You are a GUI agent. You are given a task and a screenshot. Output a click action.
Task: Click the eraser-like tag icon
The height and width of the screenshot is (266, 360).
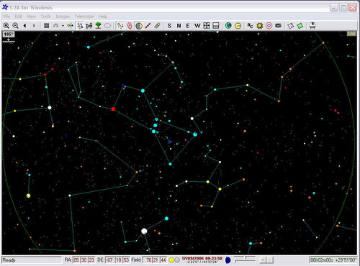[157, 26]
